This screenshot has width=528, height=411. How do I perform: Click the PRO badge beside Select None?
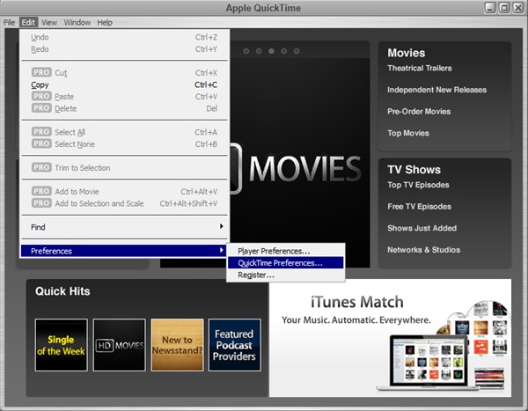pos(41,143)
